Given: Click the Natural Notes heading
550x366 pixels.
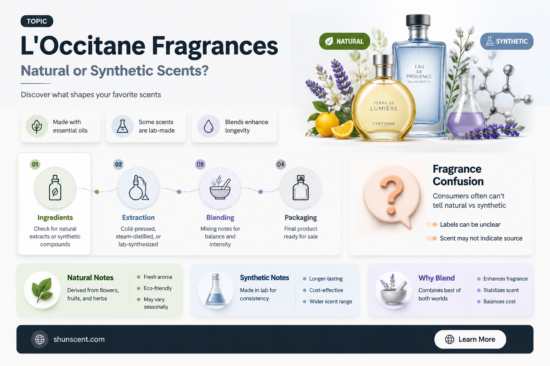Looking at the screenshot, I should tap(90, 278).
